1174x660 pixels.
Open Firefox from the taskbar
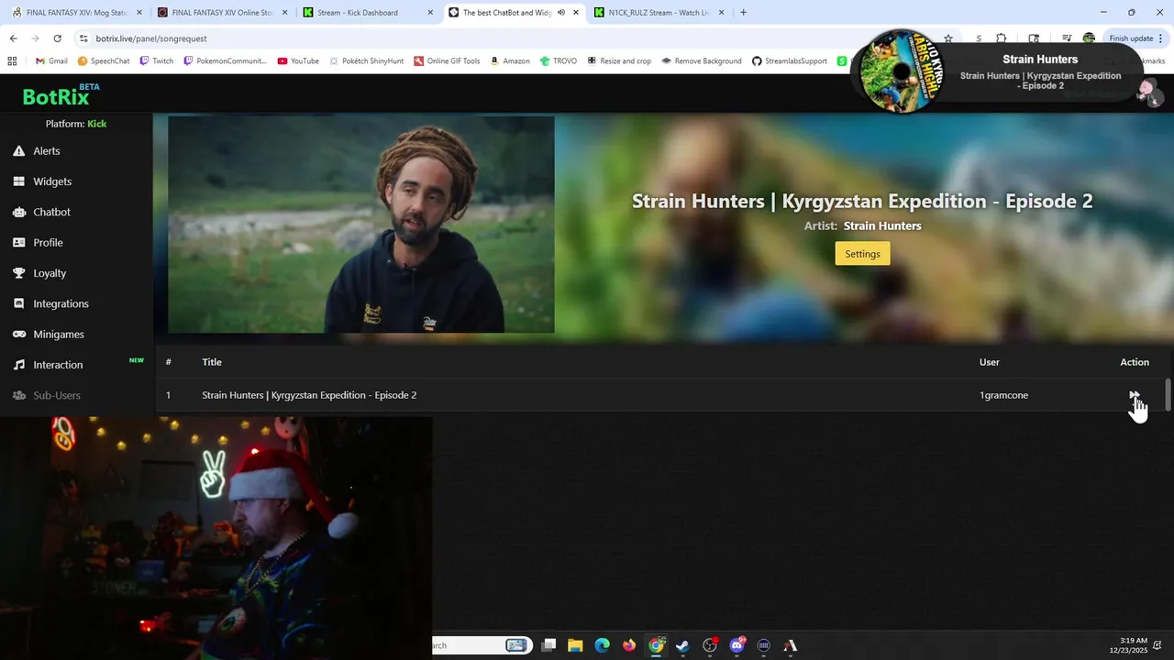tap(628, 645)
